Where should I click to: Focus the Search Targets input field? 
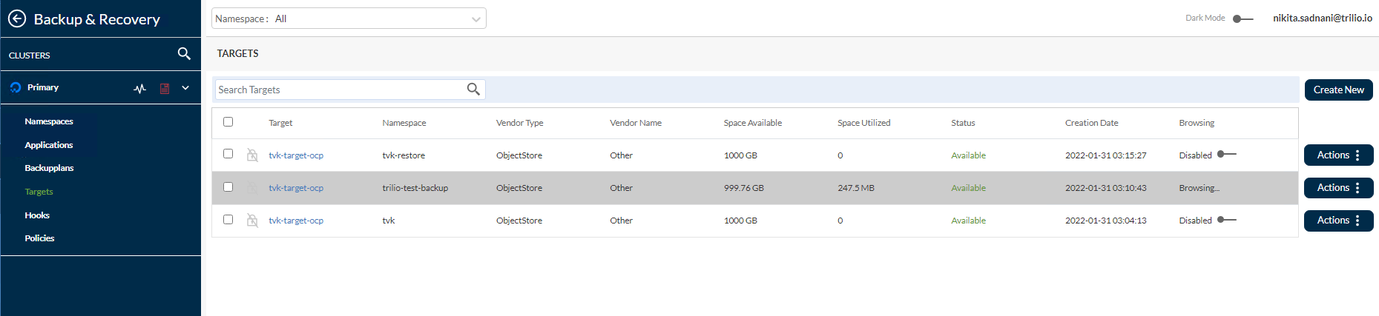pyautogui.click(x=340, y=90)
